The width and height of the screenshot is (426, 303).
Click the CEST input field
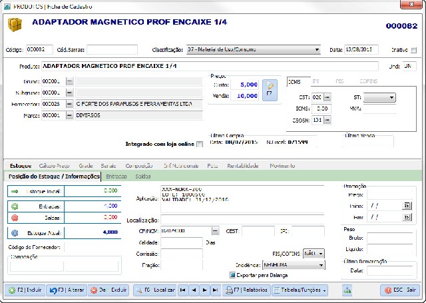pyautogui.click(x=258, y=231)
